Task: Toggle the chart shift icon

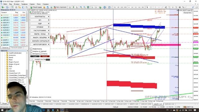Action: (96, 7)
